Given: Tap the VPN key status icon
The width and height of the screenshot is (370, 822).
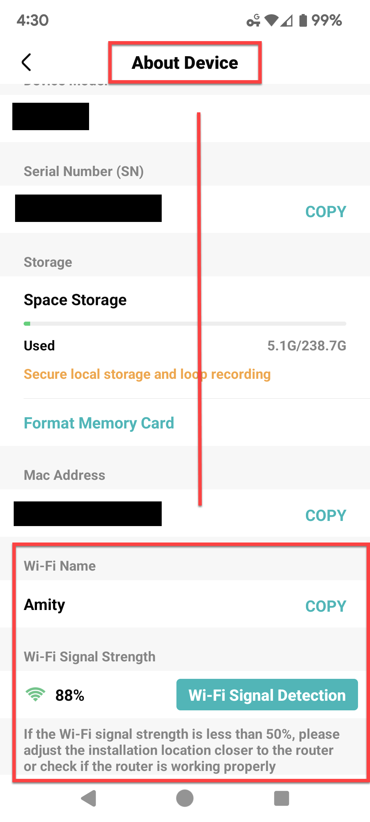Looking at the screenshot, I should [x=254, y=20].
